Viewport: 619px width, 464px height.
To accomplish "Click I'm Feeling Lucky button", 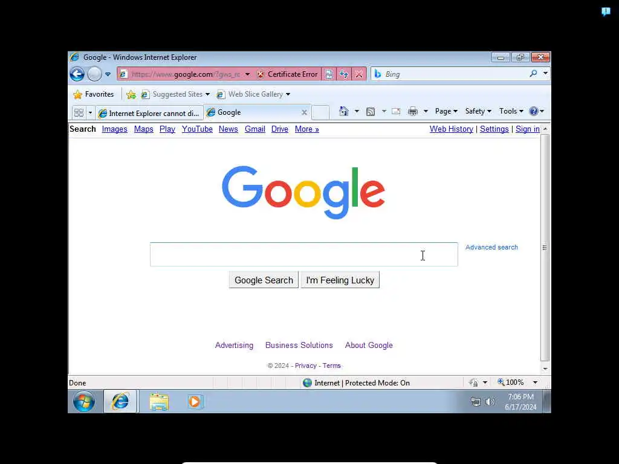I will click(x=340, y=280).
